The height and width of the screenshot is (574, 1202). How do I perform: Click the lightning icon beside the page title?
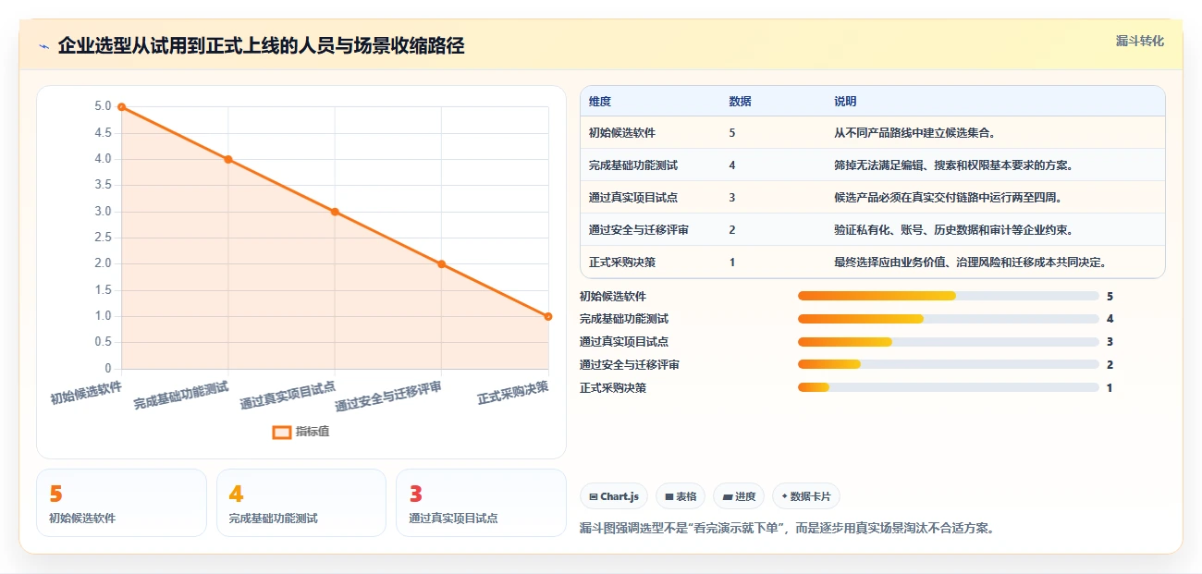pos(43,46)
